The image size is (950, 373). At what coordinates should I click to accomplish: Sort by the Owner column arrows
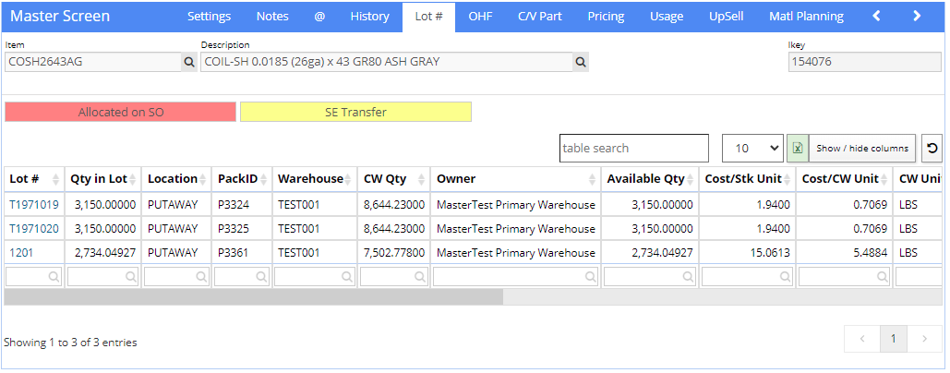point(592,179)
